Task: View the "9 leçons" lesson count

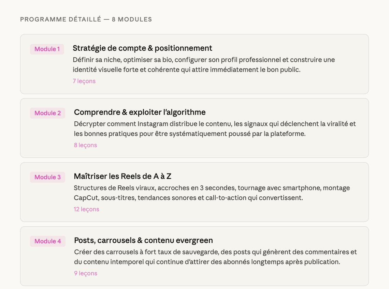Action: (86, 273)
